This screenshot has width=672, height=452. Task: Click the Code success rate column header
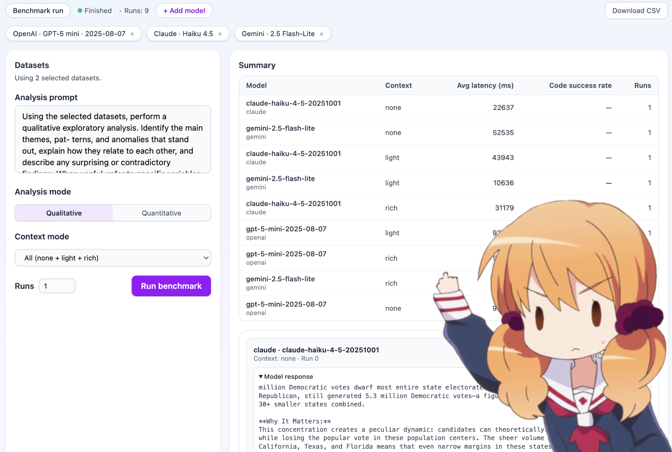click(x=580, y=85)
